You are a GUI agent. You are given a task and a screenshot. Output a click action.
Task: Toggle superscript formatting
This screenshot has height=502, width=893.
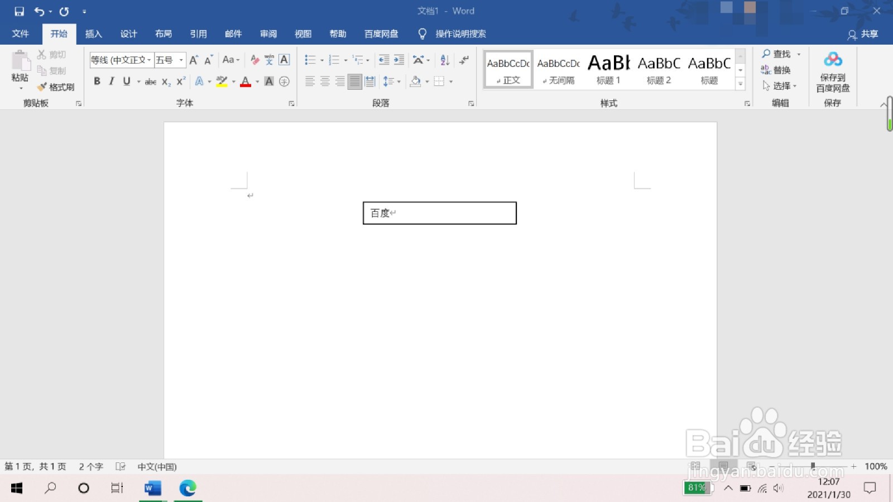[x=181, y=81]
